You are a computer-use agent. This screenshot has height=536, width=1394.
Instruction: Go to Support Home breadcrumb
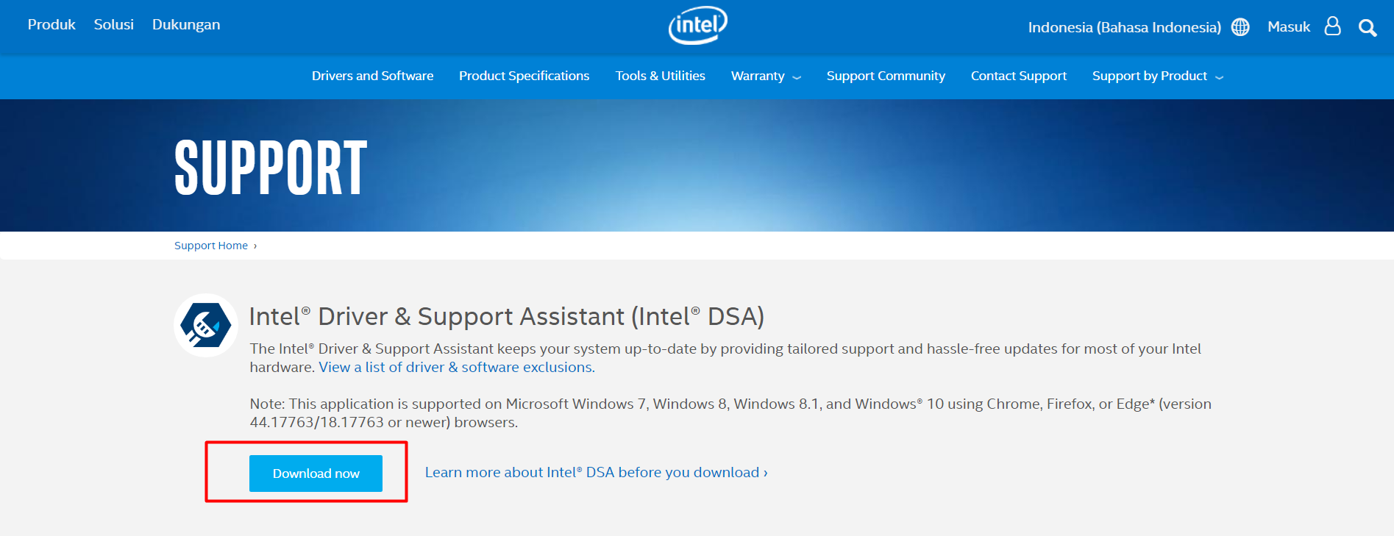point(211,246)
